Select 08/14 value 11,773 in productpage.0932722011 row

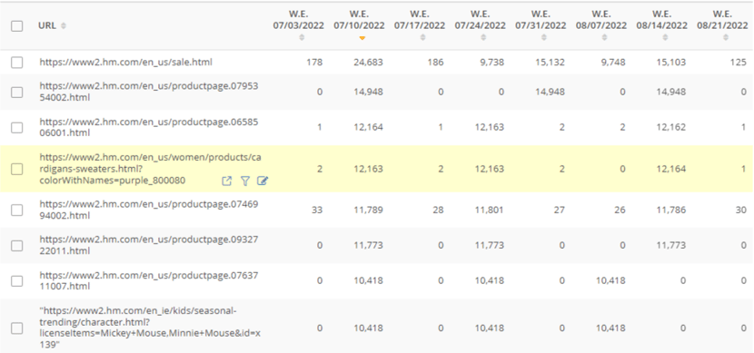pyautogui.click(x=671, y=245)
